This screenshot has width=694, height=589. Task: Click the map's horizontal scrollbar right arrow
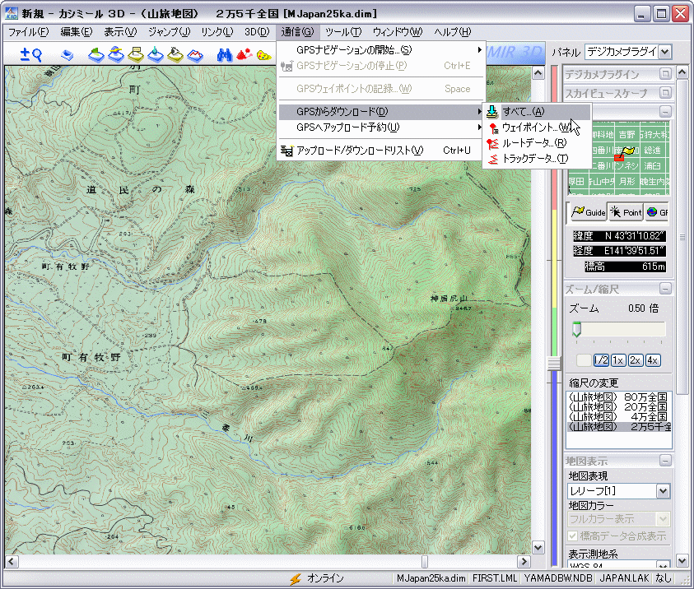point(524,562)
